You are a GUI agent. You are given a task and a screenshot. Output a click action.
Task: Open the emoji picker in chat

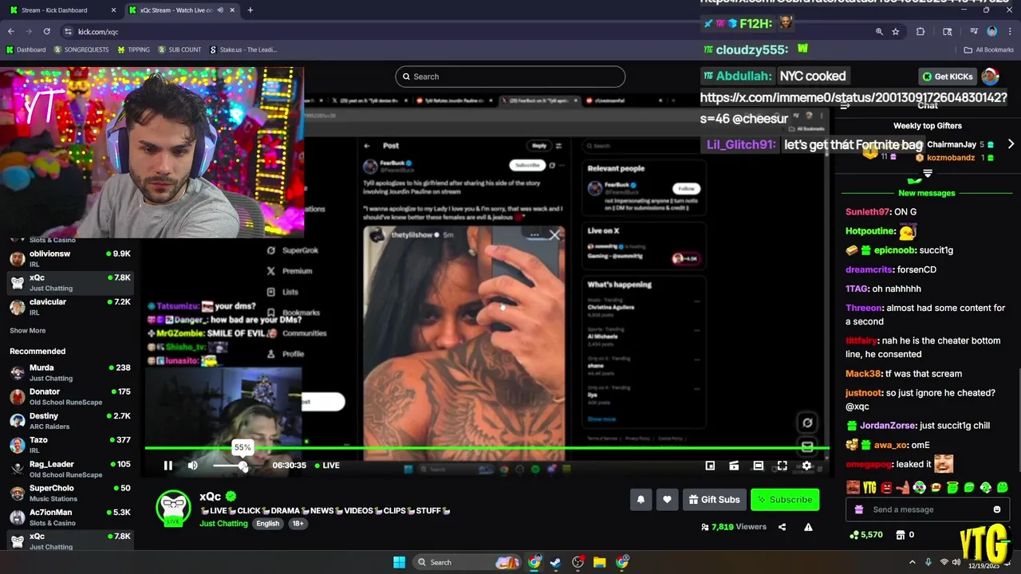[997, 509]
